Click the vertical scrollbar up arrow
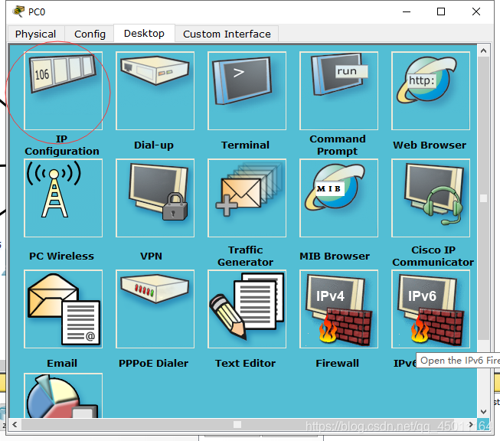Viewport: 500px width, 441px height. coord(483,51)
